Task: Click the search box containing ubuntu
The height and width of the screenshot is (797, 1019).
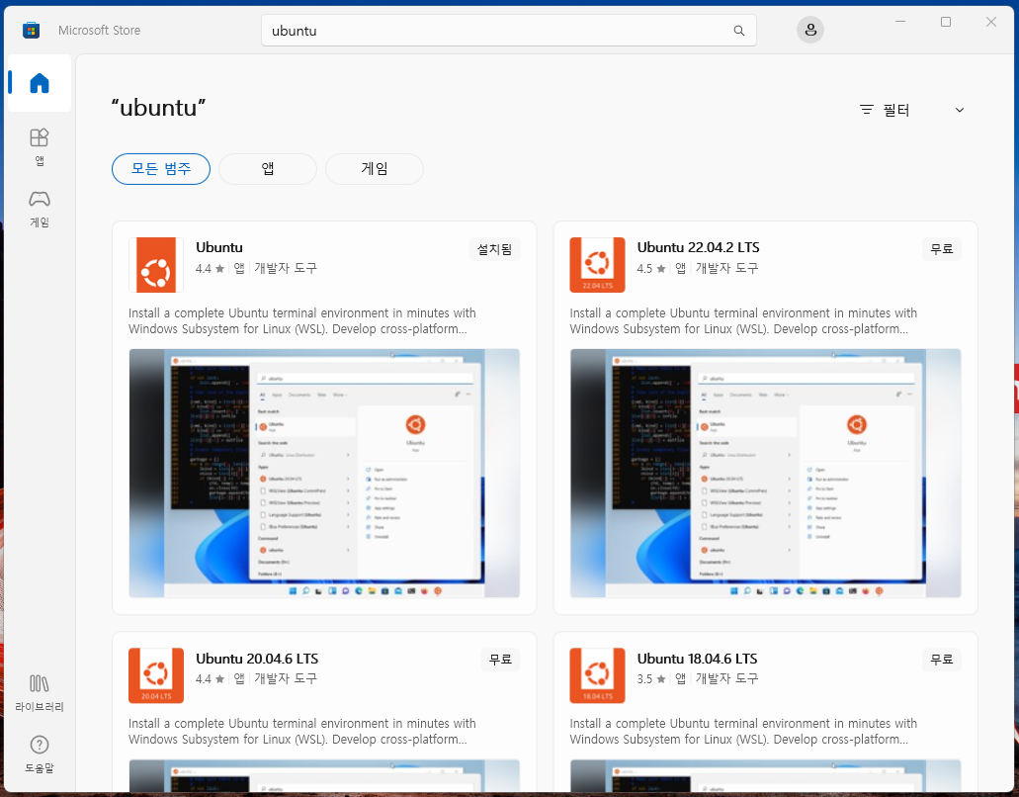Action: 509,31
